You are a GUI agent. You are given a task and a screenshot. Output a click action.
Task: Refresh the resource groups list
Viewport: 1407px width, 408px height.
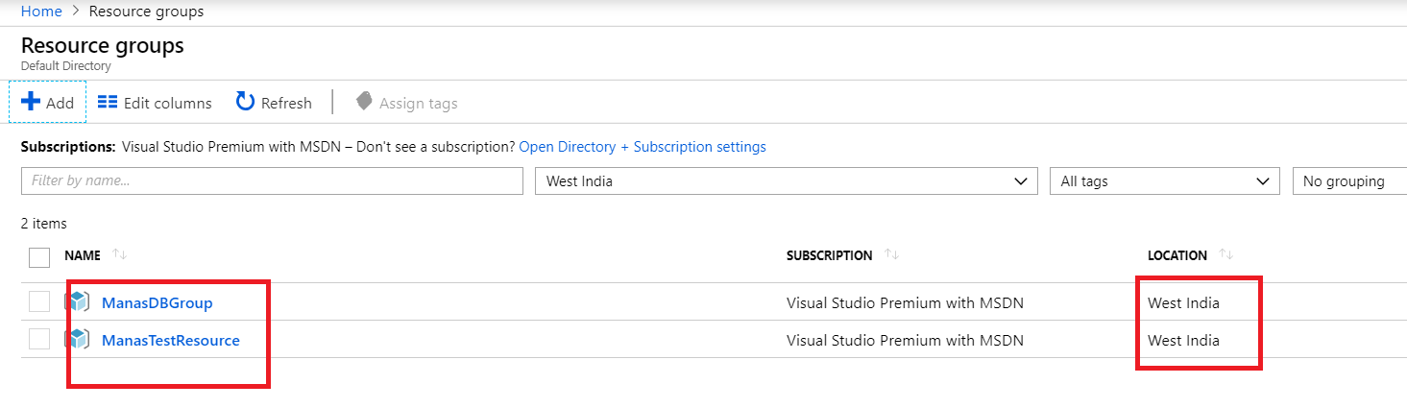[x=274, y=103]
